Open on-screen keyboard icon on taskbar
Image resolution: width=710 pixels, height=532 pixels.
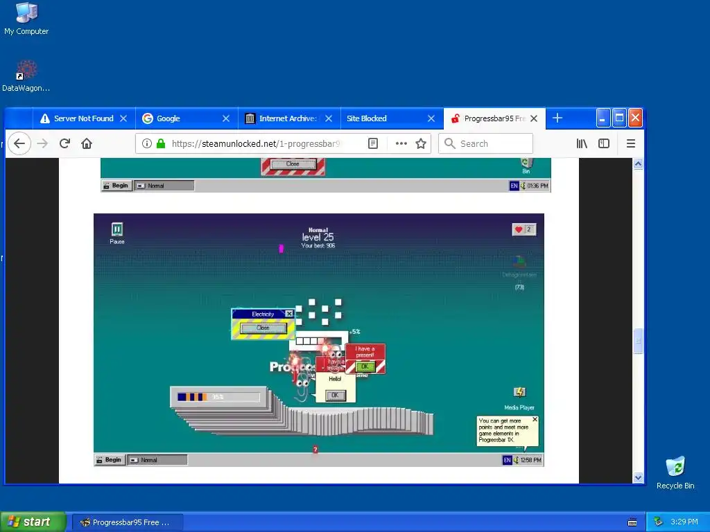632,522
